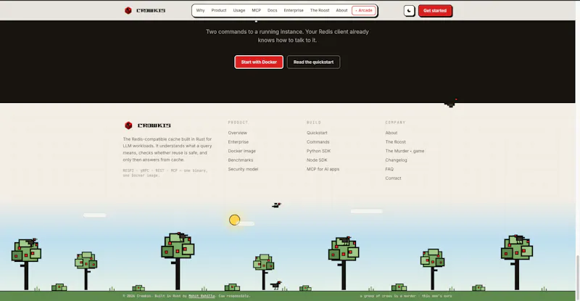Image resolution: width=580 pixels, height=301 pixels.
Task: Click the Read the quickstart button
Action: (313, 62)
